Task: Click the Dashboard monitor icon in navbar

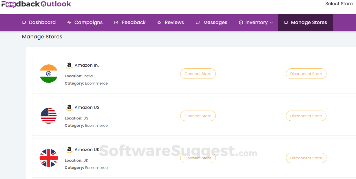Action: coord(23,22)
